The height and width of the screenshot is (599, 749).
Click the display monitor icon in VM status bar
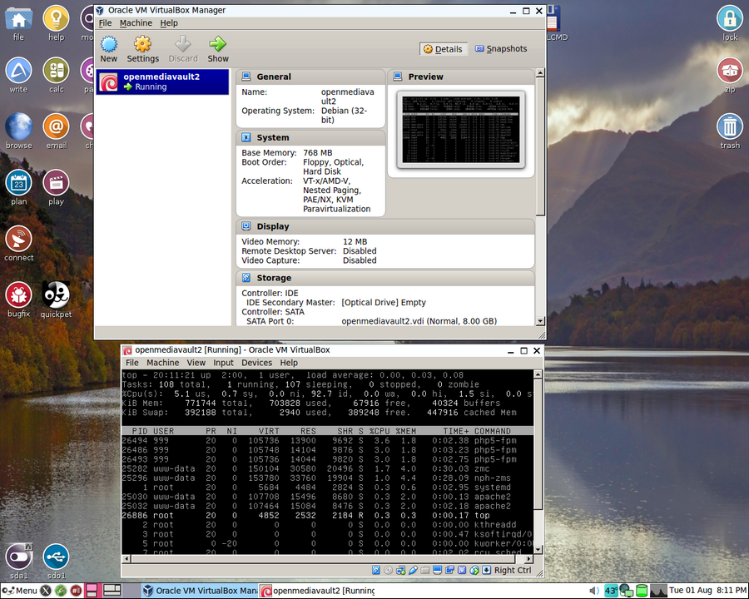point(438,570)
